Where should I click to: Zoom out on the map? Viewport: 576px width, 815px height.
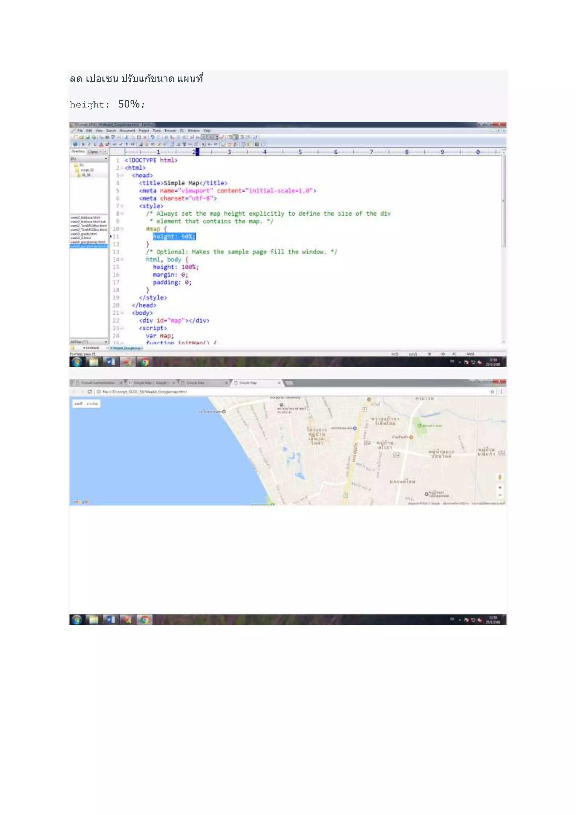pyautogui.click(x=500, y=495)
